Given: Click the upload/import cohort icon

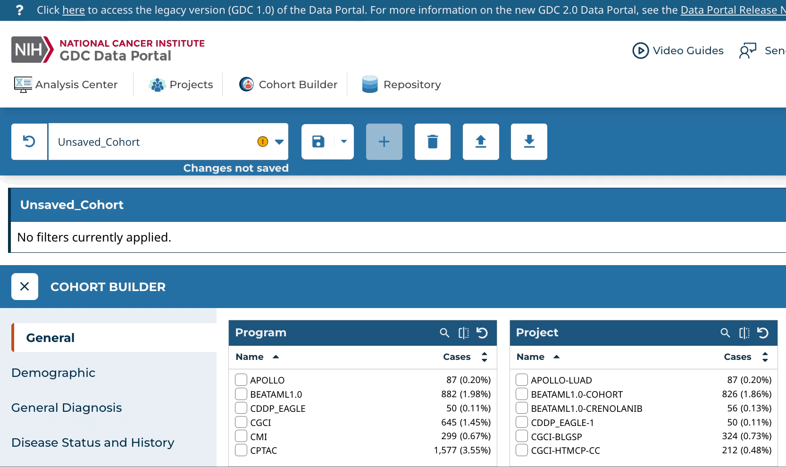Looking at the screenshot, I should (x=480, y=142).
